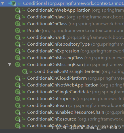Image resolution: width=124 pixels, height=133 pixels.
Task: Collapse the ConditionalOnMissingBean node
Action: pos(10,64)
